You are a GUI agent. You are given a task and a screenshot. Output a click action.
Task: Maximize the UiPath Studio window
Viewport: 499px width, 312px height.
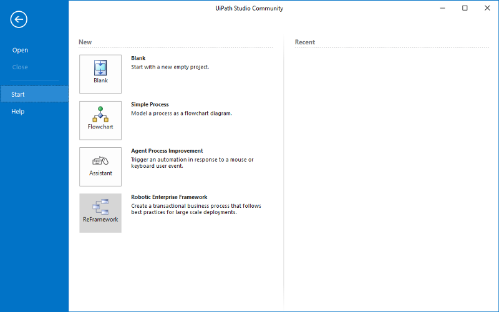pos(465,8)
